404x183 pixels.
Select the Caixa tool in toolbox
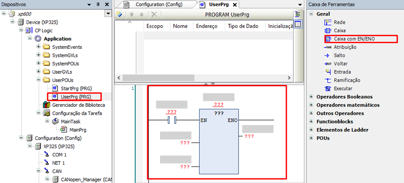pos(328,31)
